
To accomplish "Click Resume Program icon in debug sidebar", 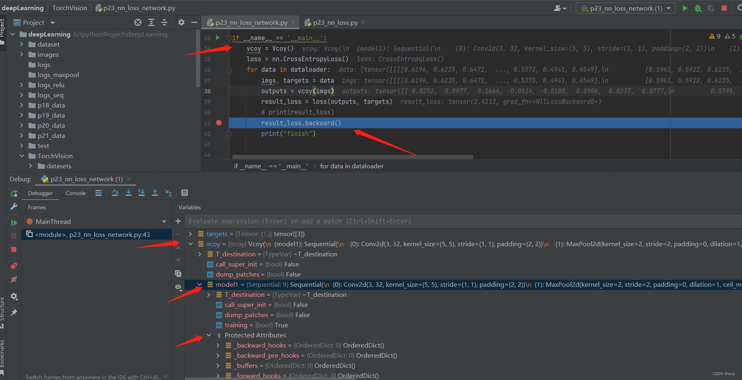I will 14,223.
